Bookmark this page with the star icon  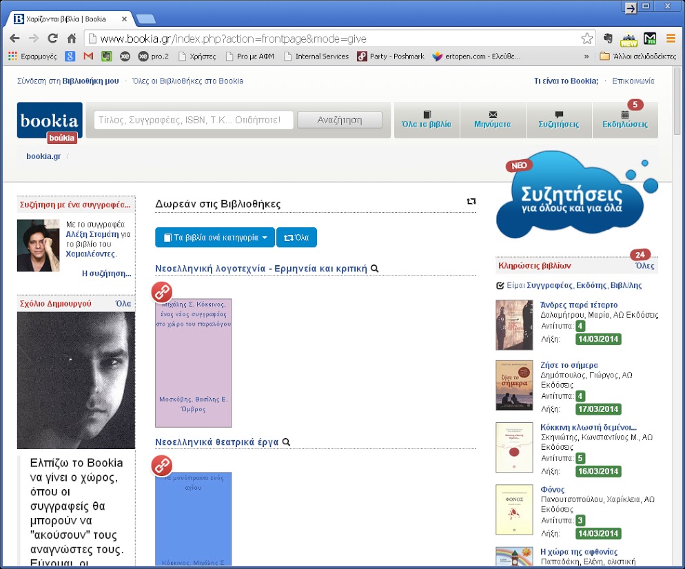(x=586, y=39)
